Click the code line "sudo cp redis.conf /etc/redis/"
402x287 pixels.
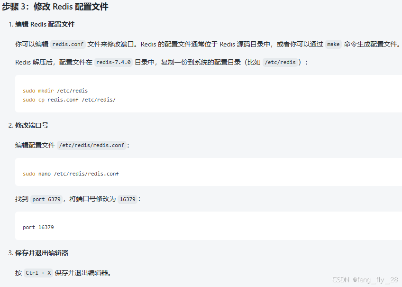[x=69, y=100]
